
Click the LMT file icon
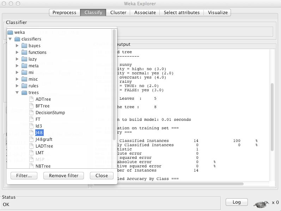tap(31, 153)
